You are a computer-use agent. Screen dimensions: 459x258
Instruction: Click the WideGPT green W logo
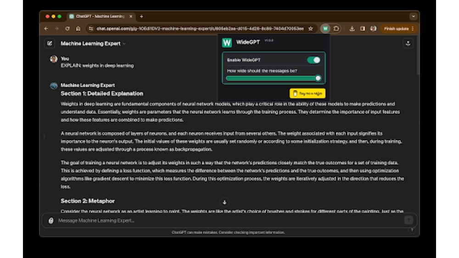(227, 43)
